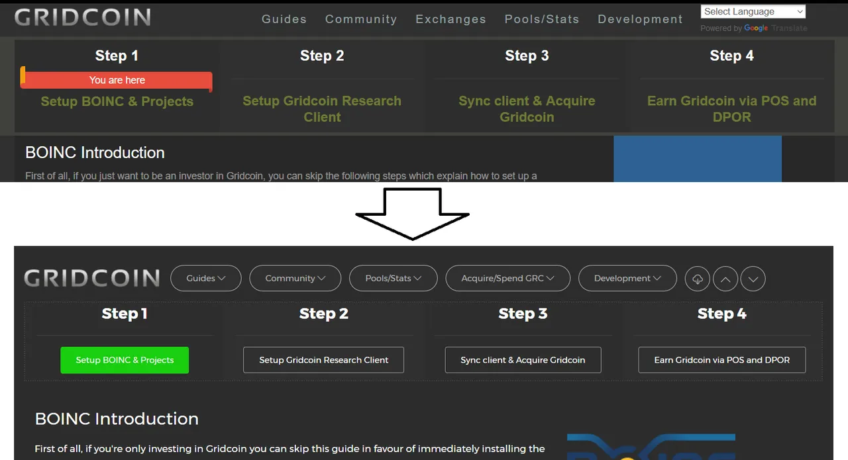Click the Step 3 heading in new layout
The width and height of the screenshot is (848, 460).
pos(523,314)
